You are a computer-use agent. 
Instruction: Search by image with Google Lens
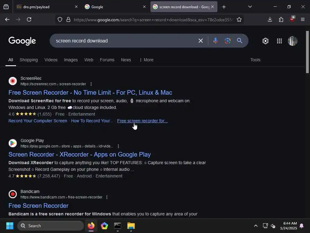pyautogui.click(x=228, y=41)
